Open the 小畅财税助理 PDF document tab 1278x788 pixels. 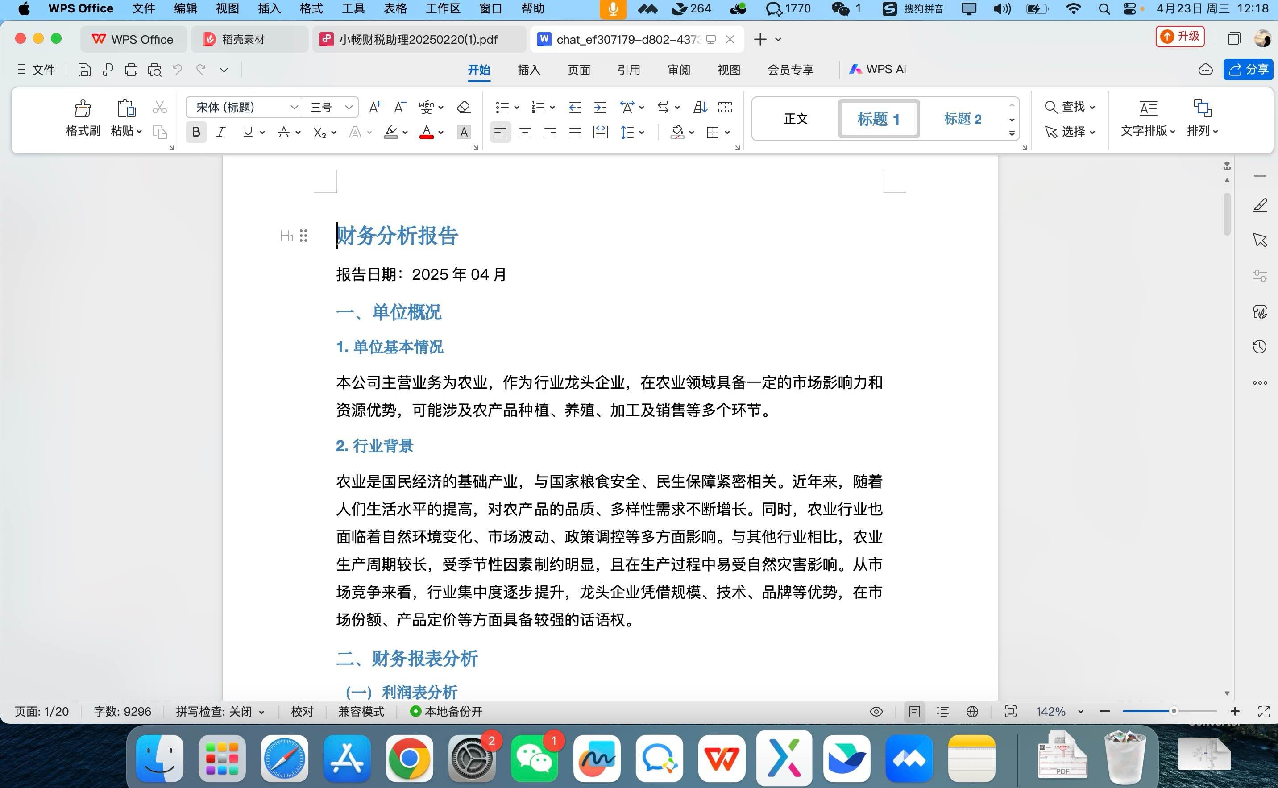(418, 40)
